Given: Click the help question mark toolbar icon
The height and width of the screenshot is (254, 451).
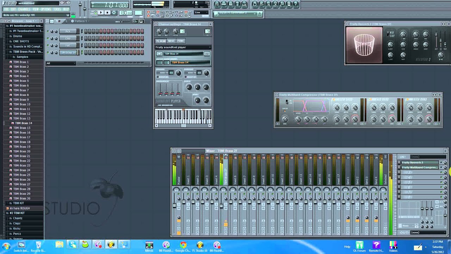Looking at the screenshot, I should 296,4.
